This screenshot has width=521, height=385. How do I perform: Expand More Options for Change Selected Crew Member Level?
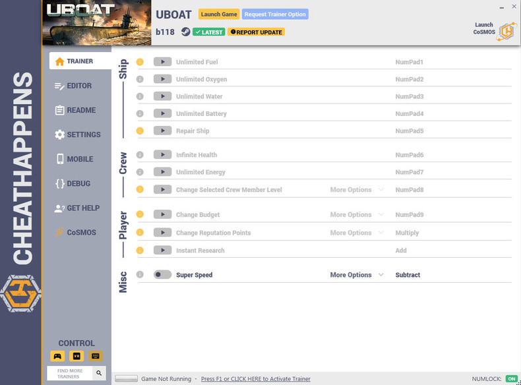357,190
